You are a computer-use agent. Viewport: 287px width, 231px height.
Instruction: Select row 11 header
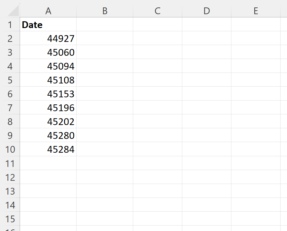pyautogui.click(x=10, y=164)
